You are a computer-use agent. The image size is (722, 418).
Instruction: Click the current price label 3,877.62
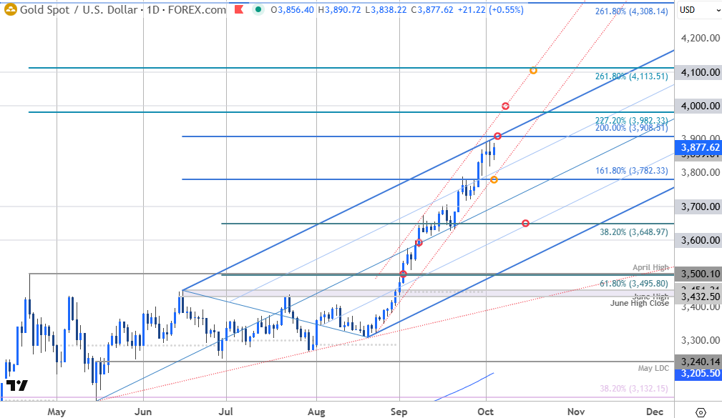(698, 148)
